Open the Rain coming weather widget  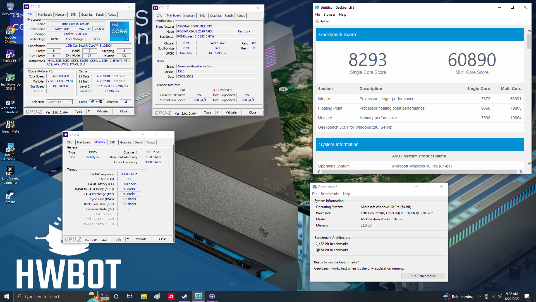click(458, 296)
